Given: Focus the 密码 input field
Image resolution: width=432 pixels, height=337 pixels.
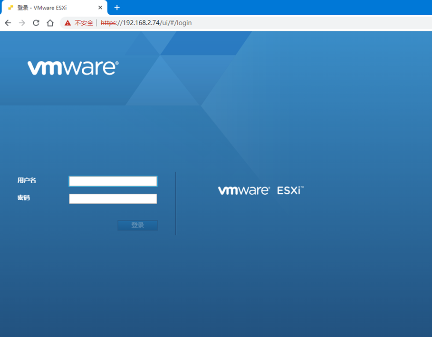Looking at the screenshot, I should click(113, 199).
